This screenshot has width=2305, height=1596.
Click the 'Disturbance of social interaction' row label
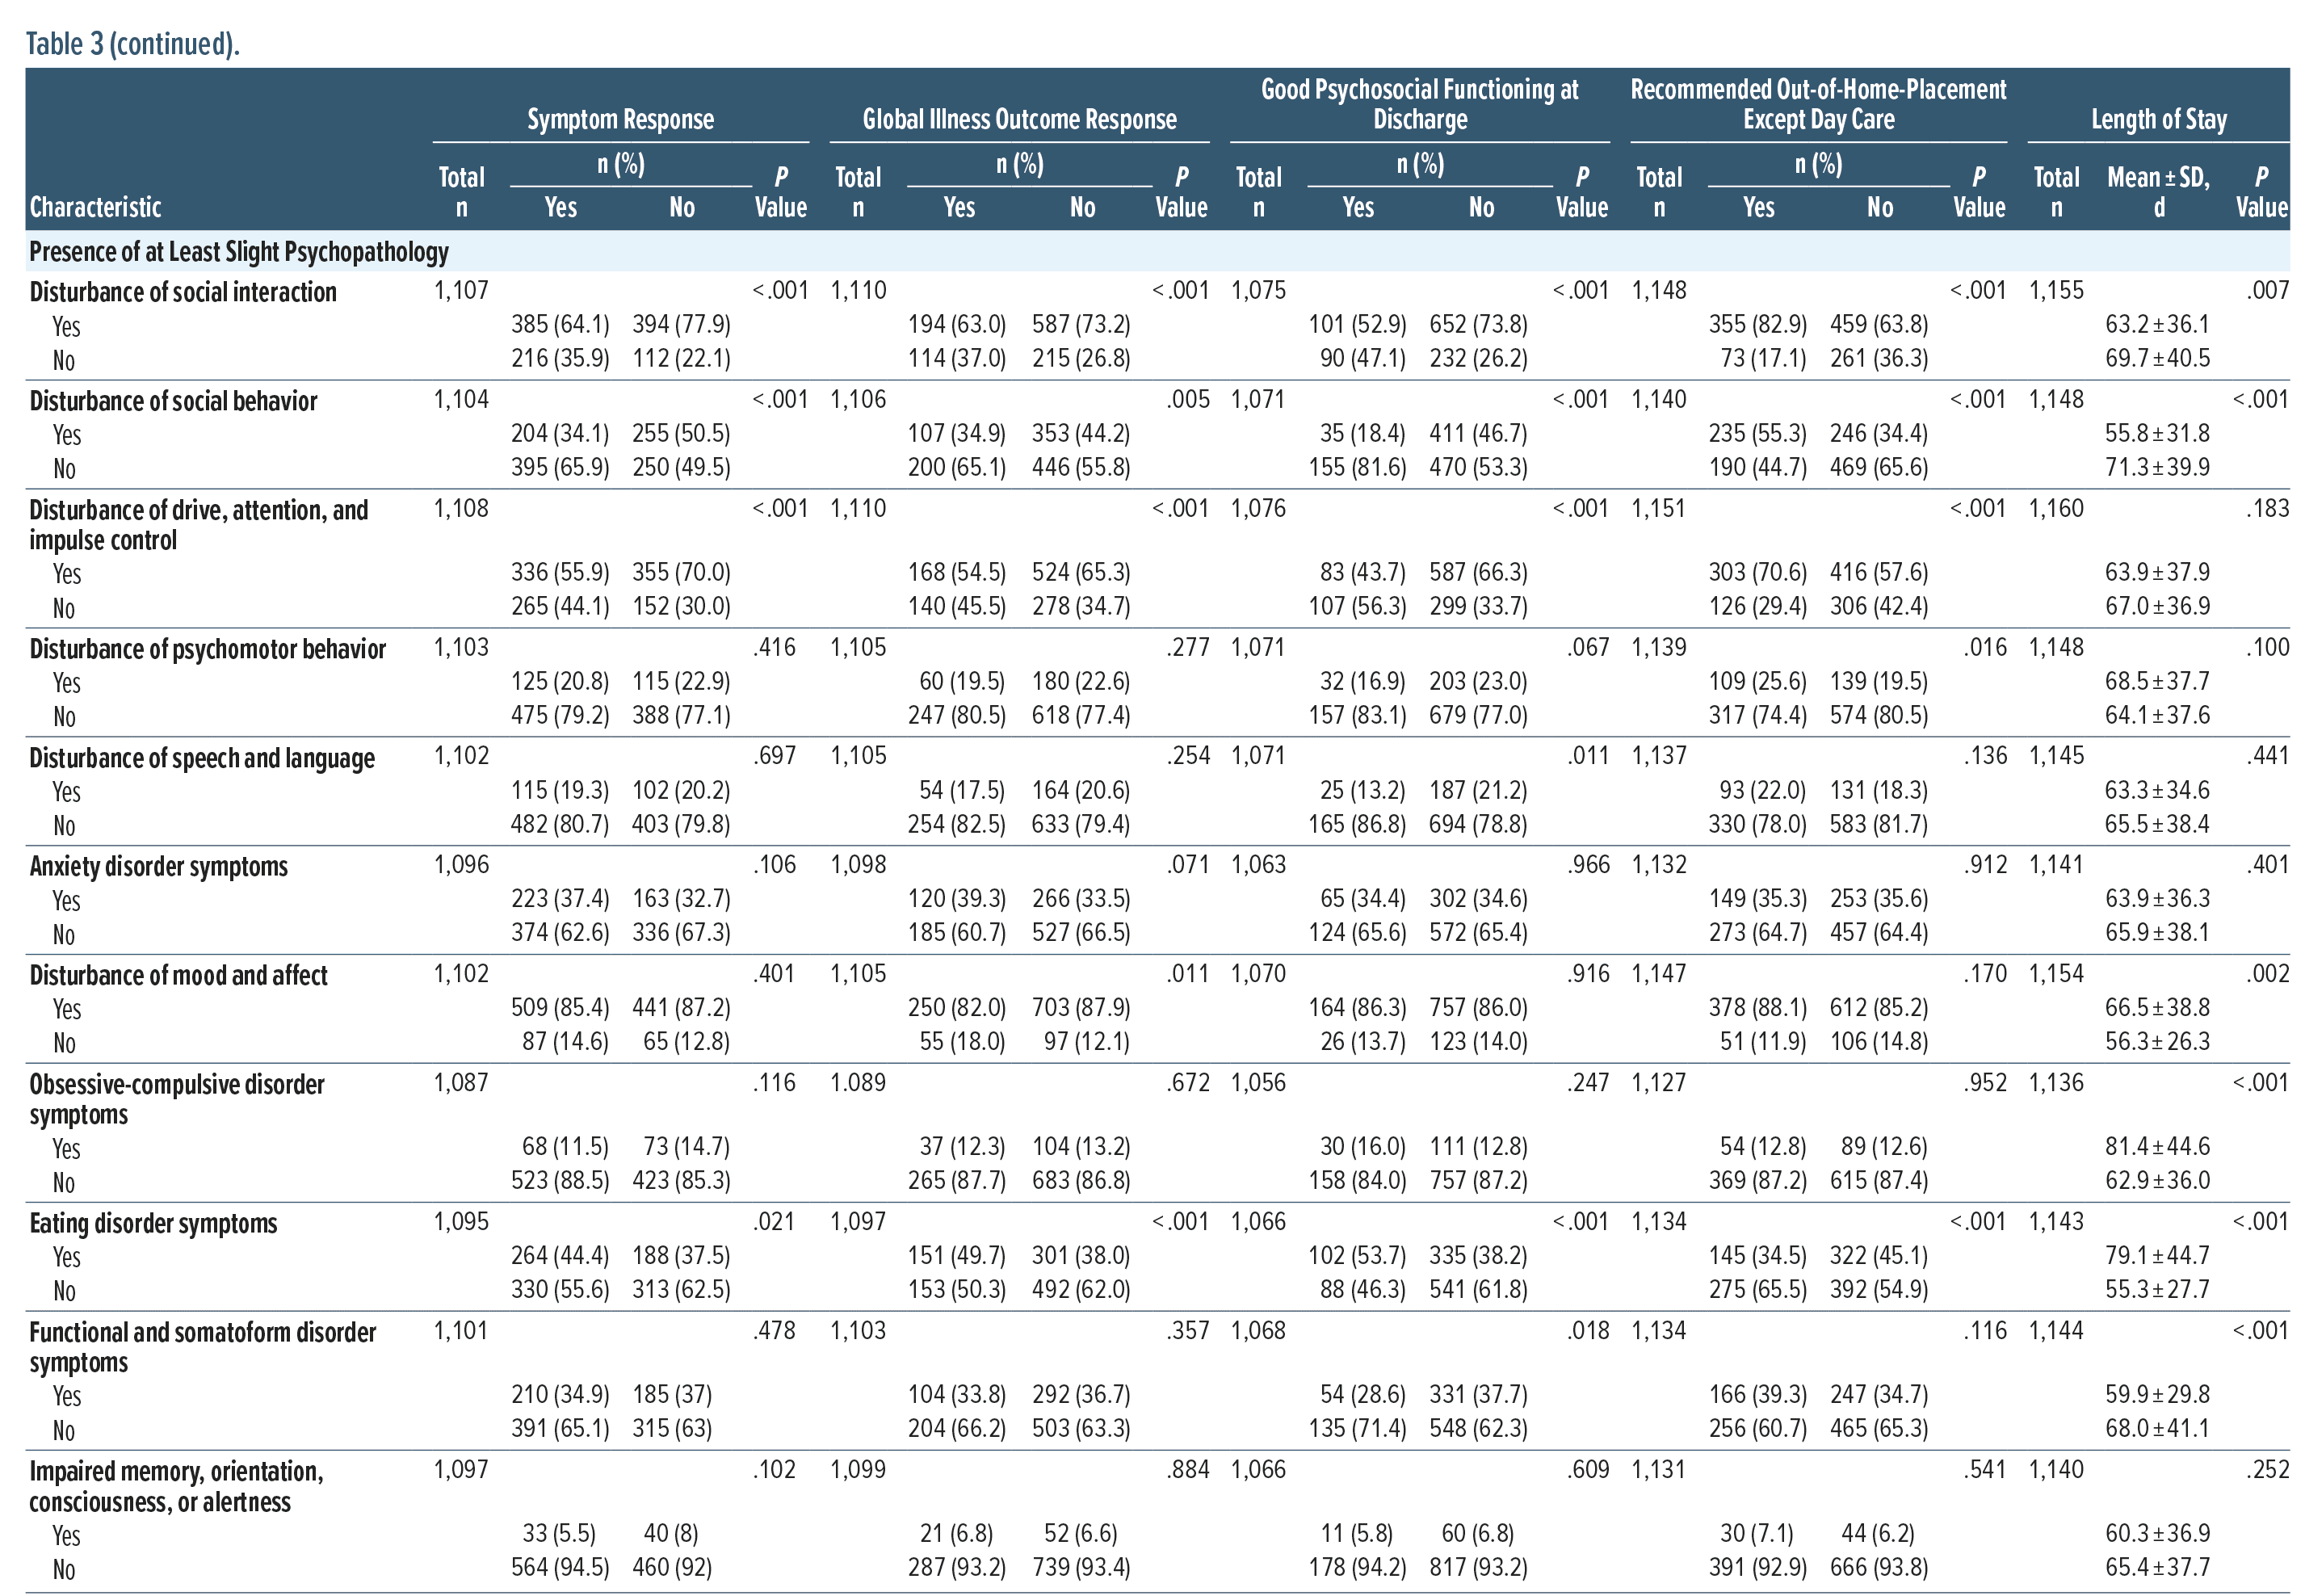[183, 292]
